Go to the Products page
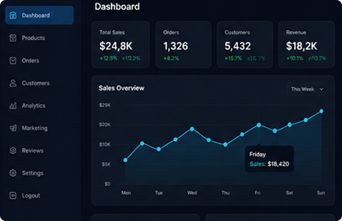 33,38
